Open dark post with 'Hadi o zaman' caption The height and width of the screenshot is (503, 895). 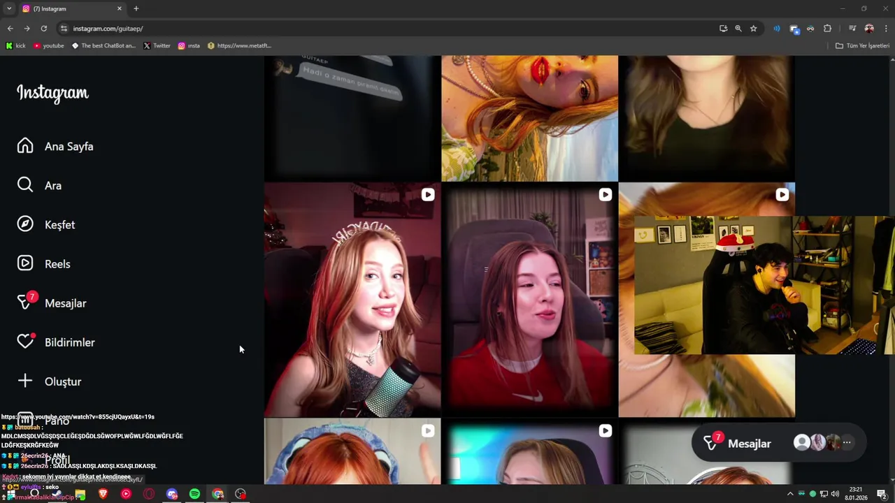coord(352,118)
